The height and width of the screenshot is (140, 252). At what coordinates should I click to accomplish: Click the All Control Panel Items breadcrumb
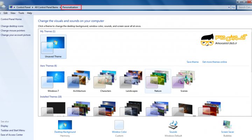[46, 7]
